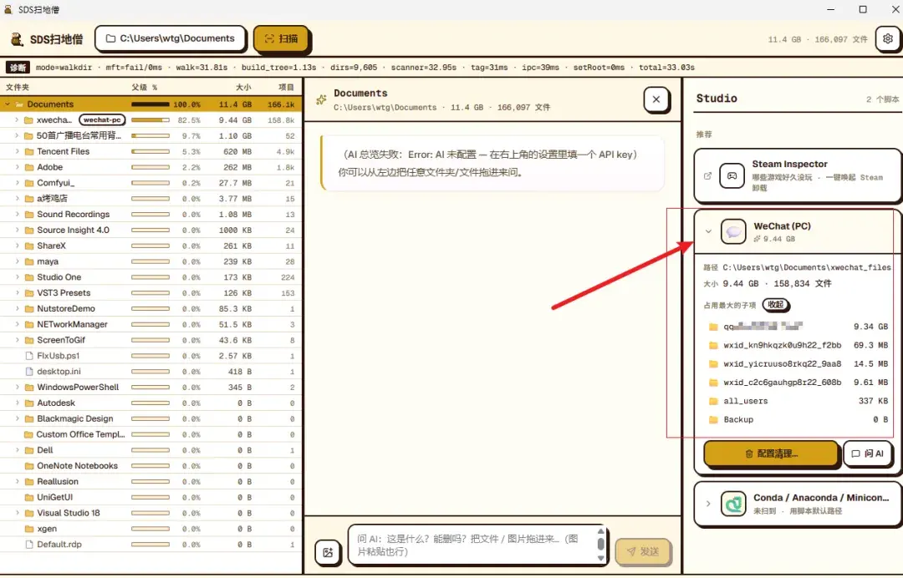Select the Visual Studio 18 folder row

coord(150,513)
